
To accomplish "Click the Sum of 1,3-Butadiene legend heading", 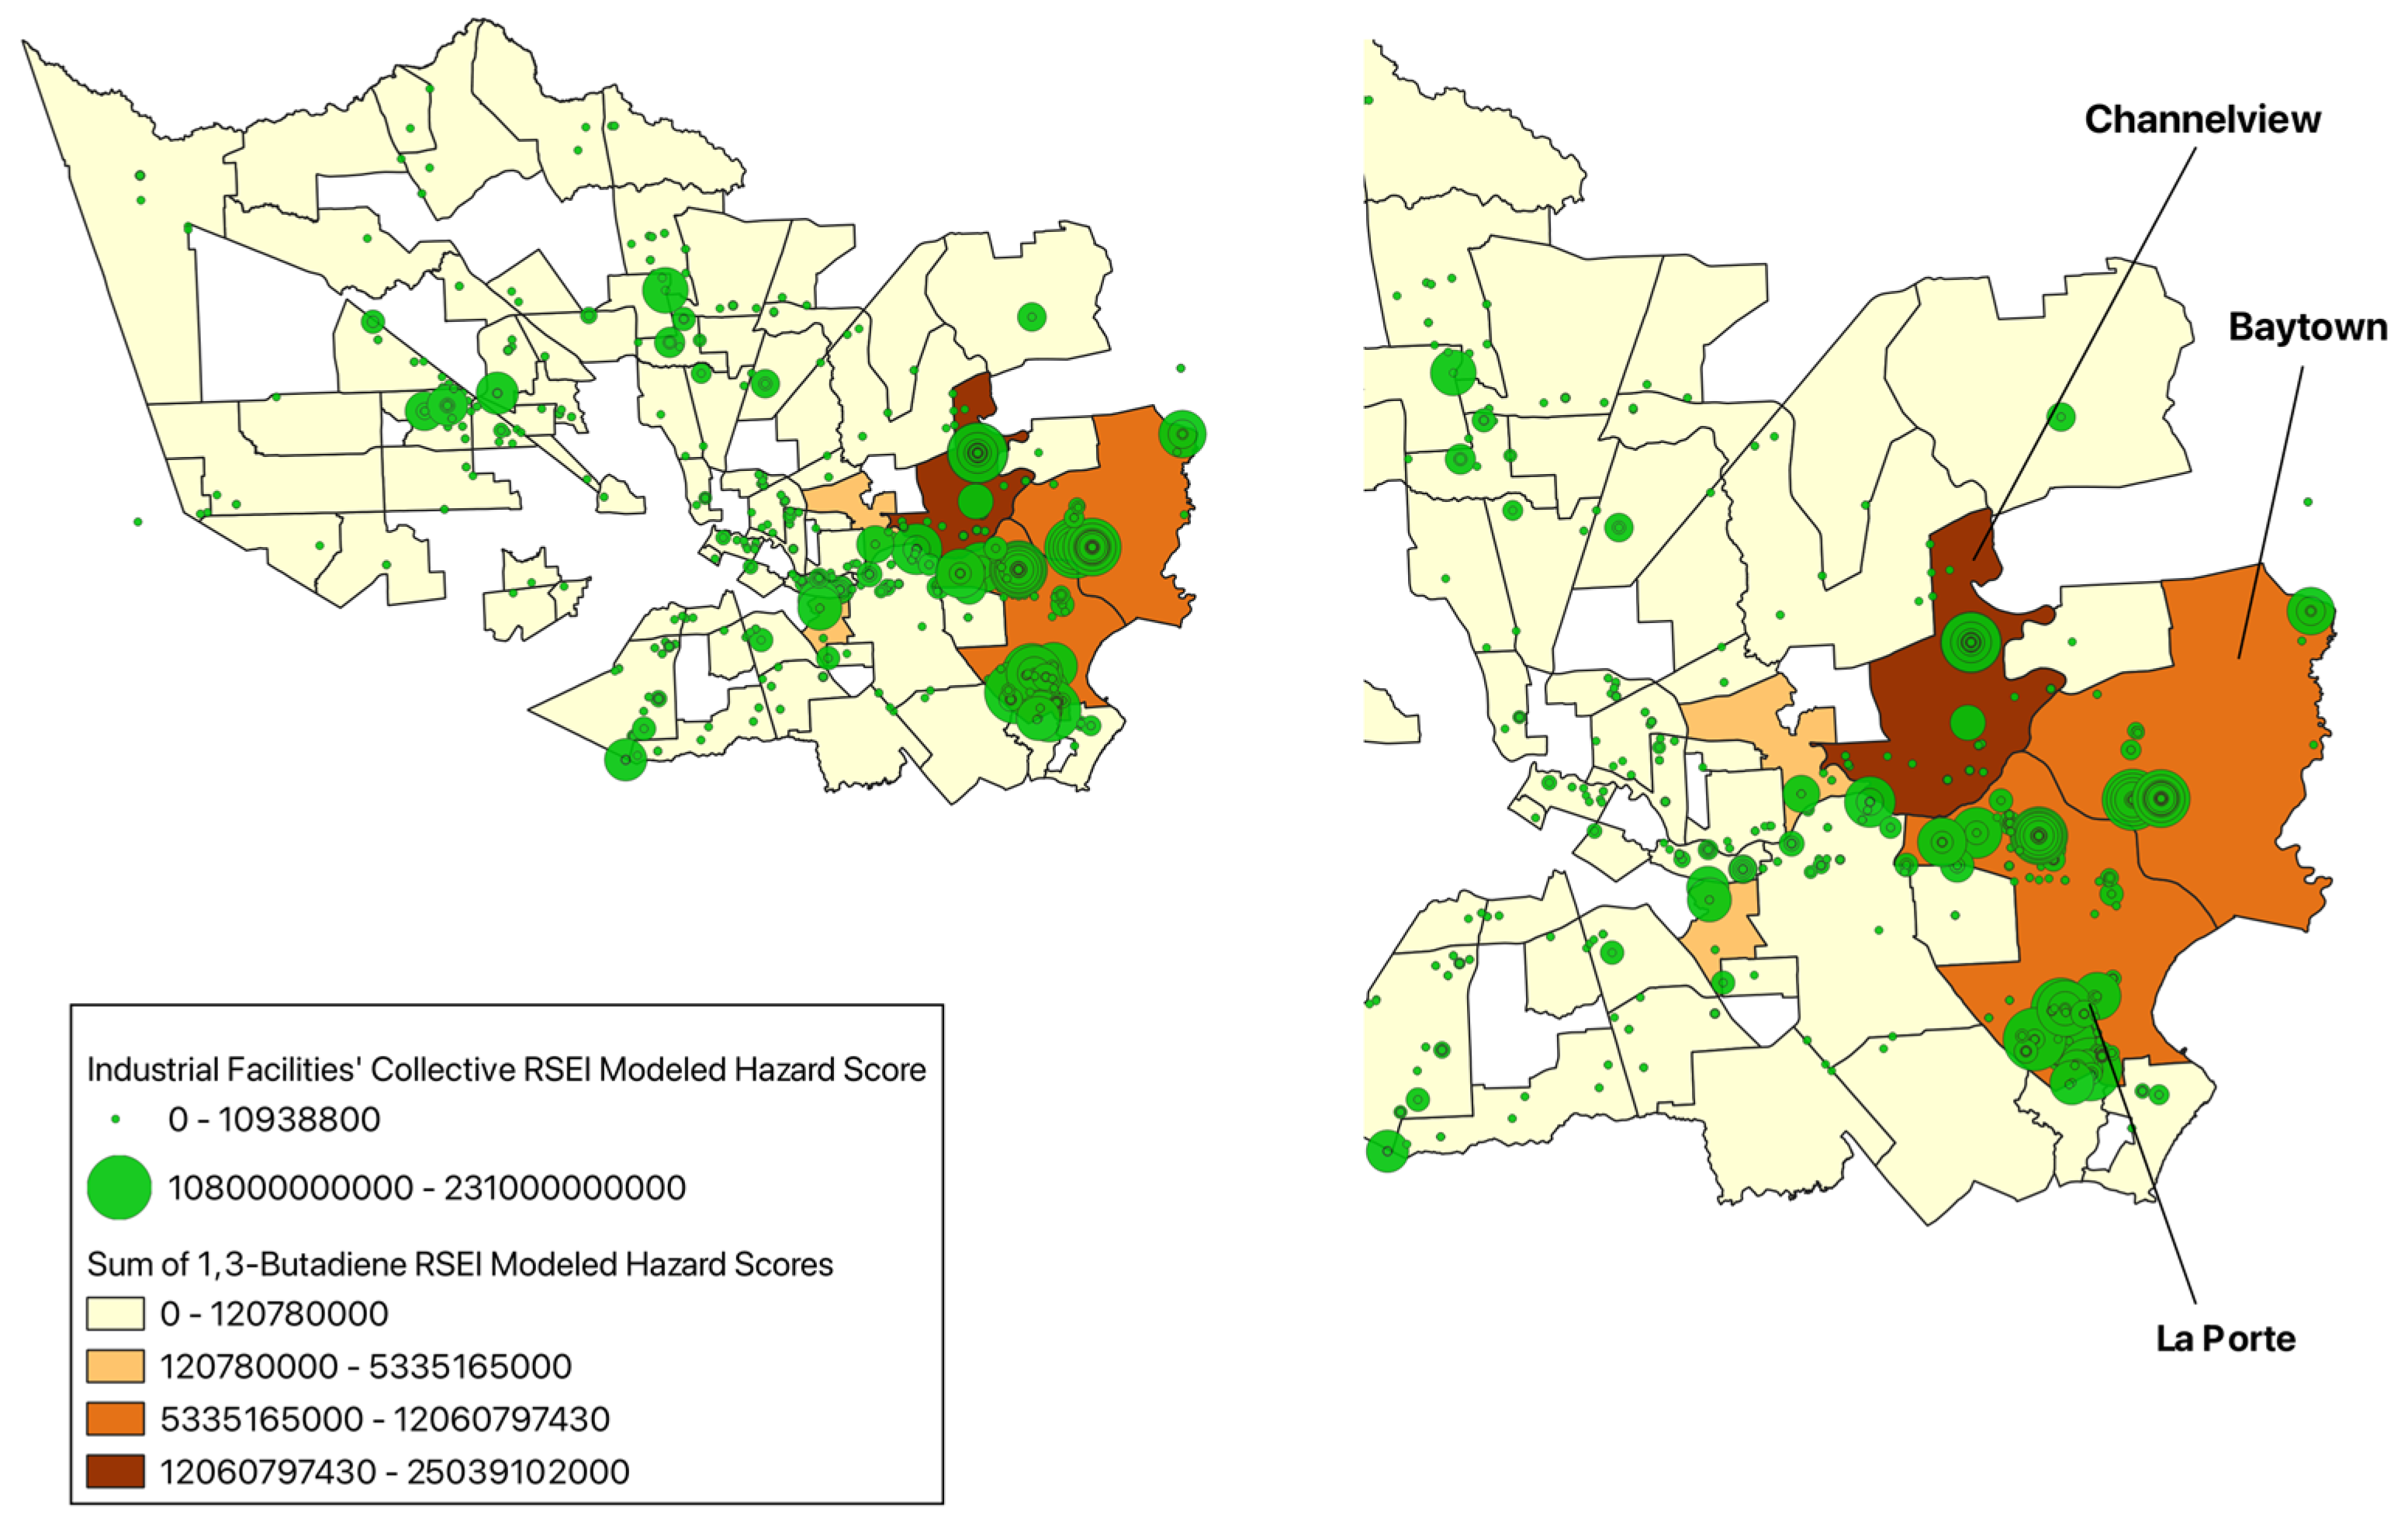I will point(460,1265).
